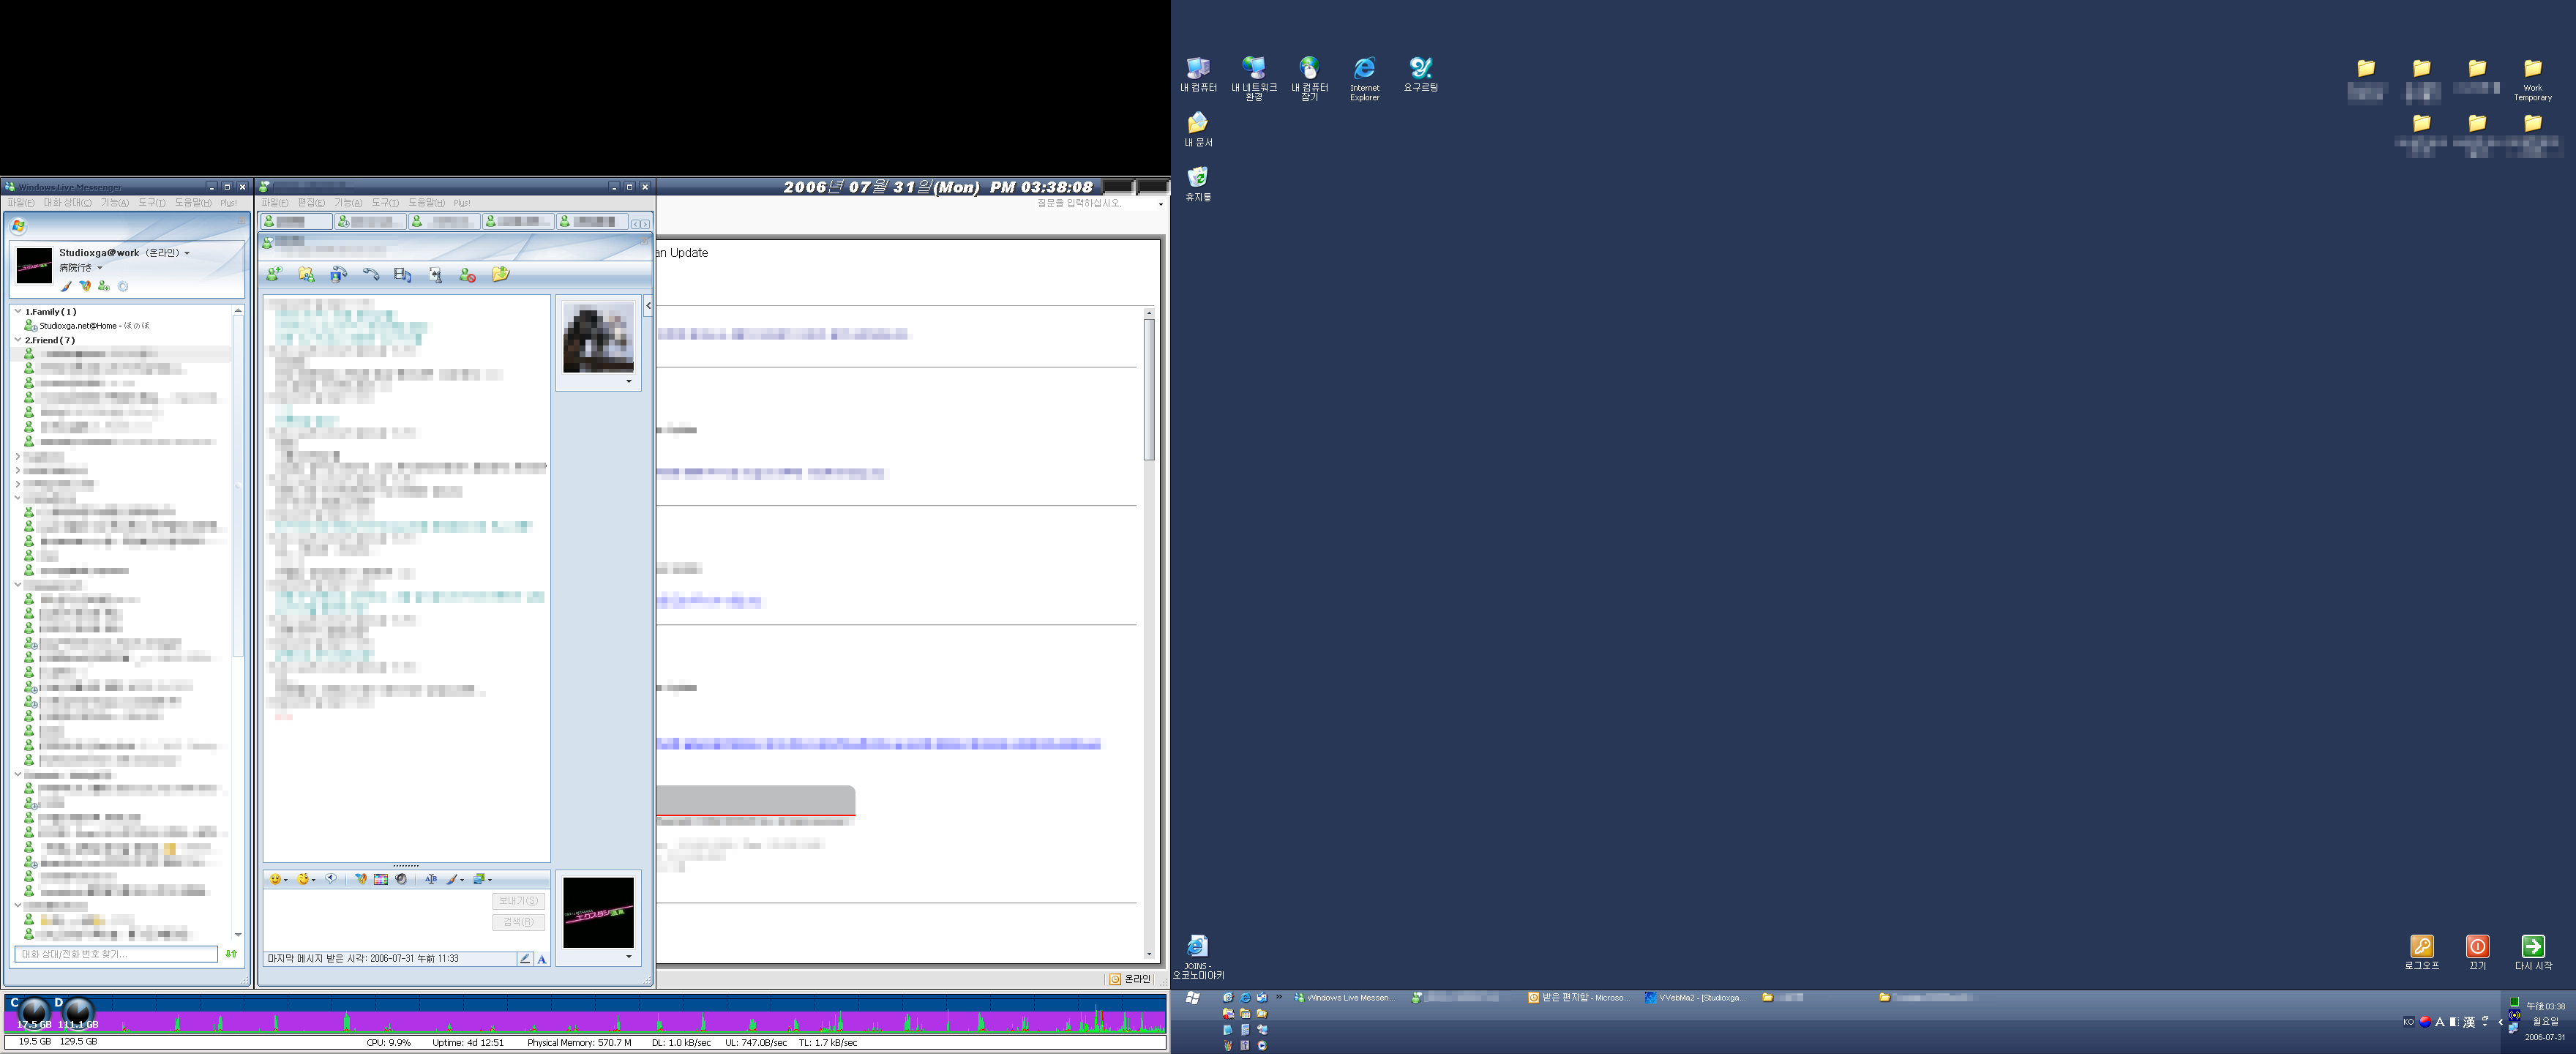Switch to text mode with the A icon
The width and height of the screenshot is (2576, 1054).
click(x=542, y=959)
